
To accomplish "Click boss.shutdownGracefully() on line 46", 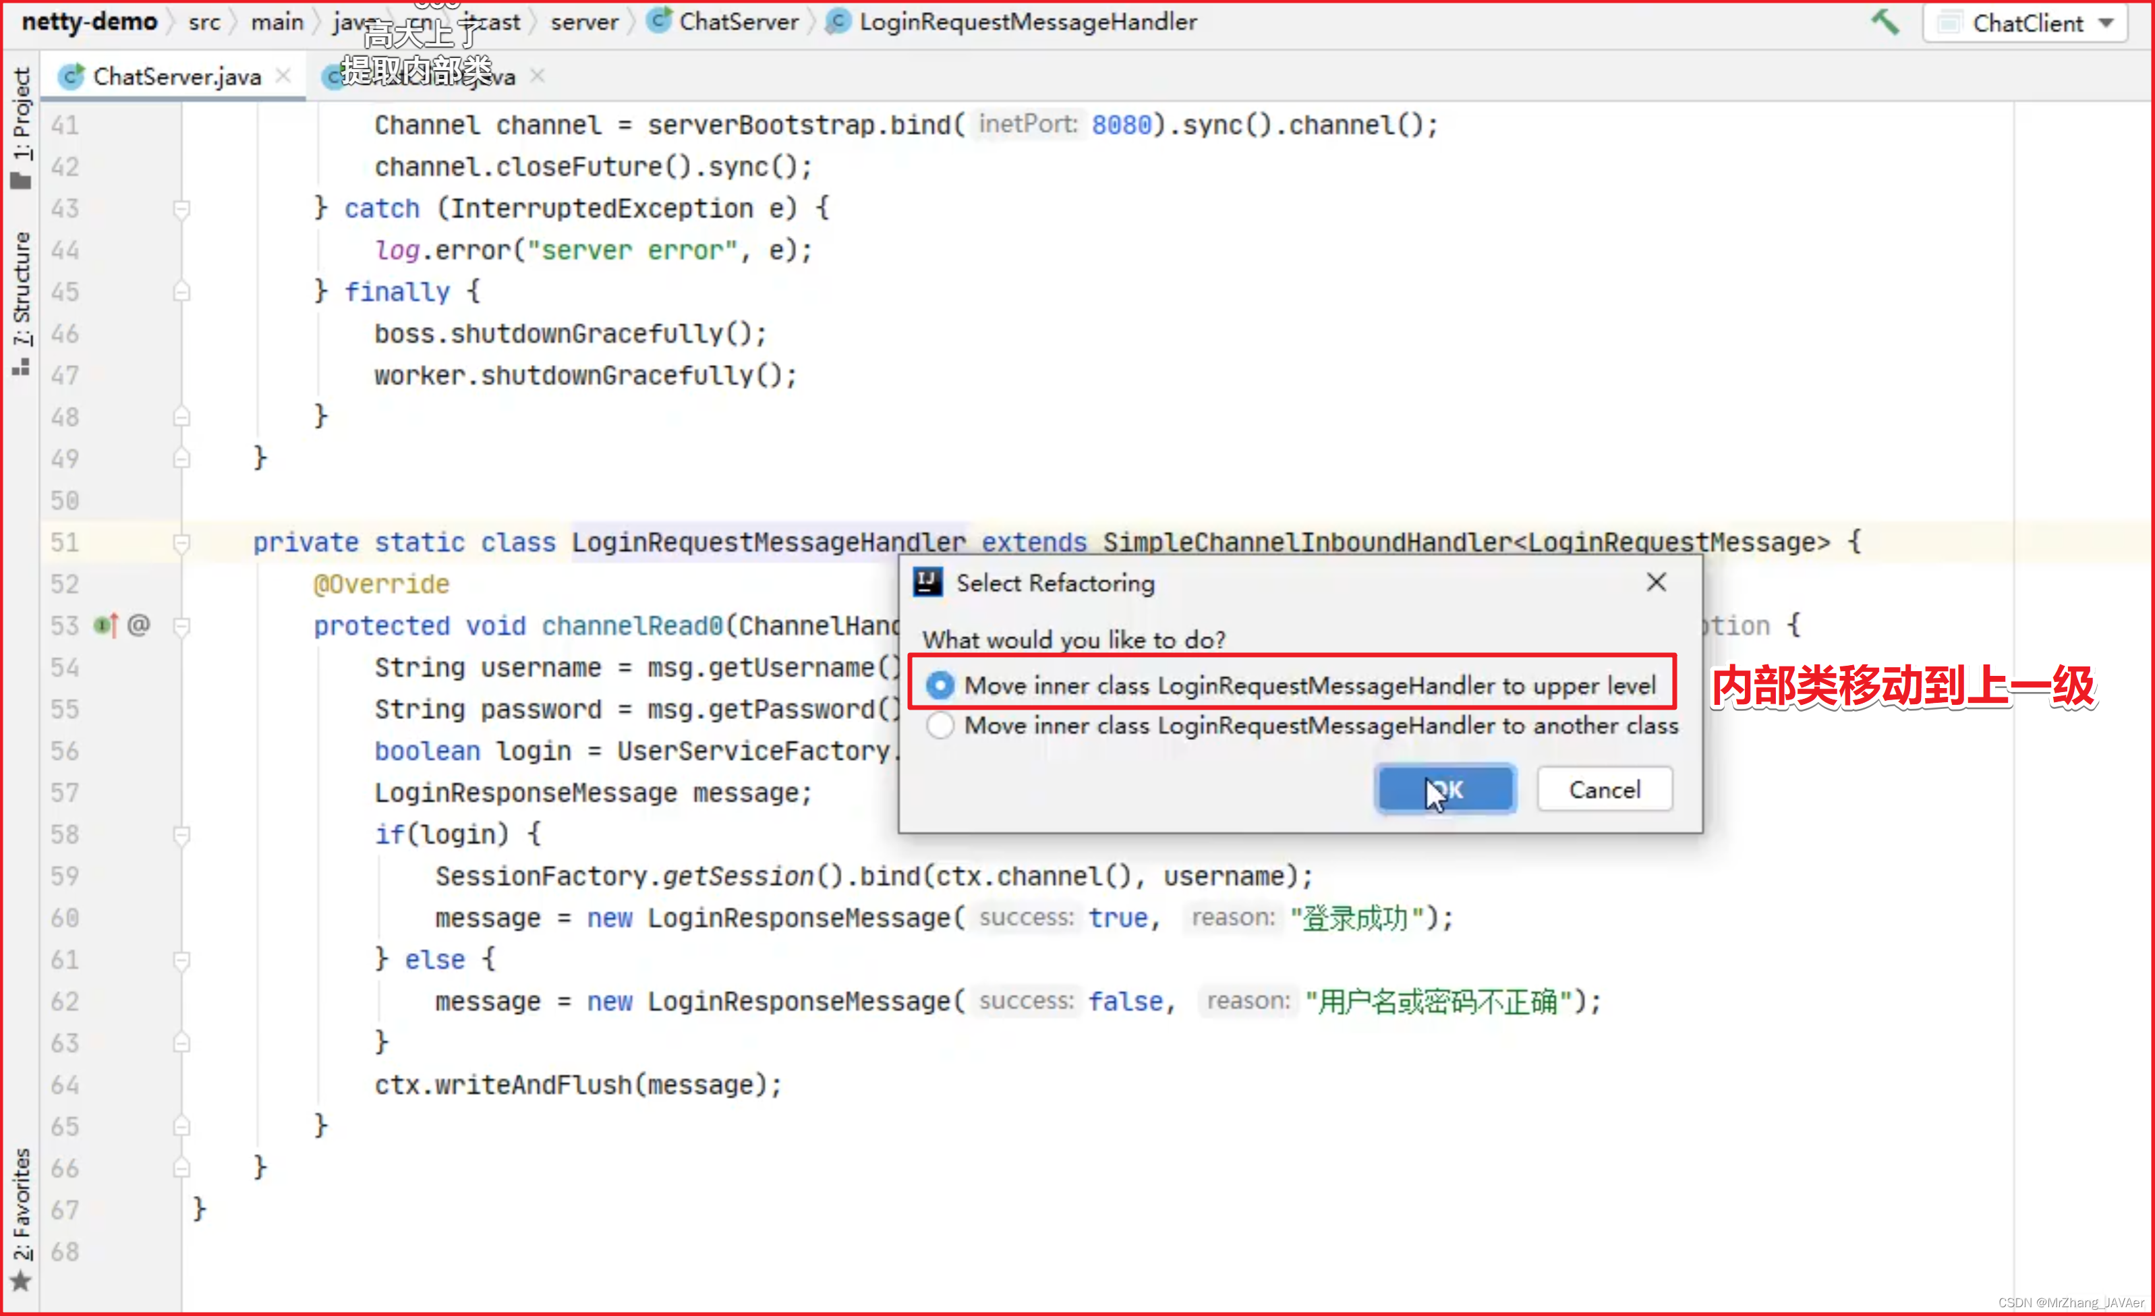I will point(570,333).
